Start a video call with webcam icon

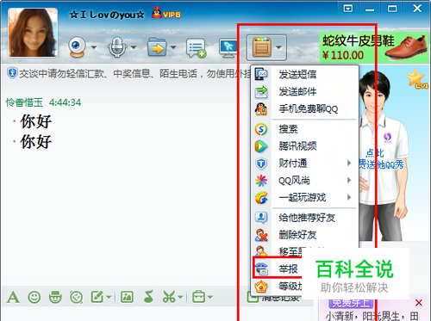click(x=77, y=47)
